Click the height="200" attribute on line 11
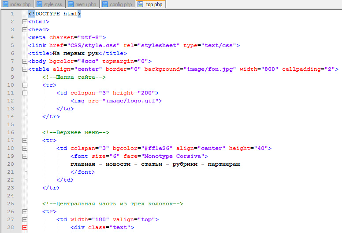 point(134,93)
